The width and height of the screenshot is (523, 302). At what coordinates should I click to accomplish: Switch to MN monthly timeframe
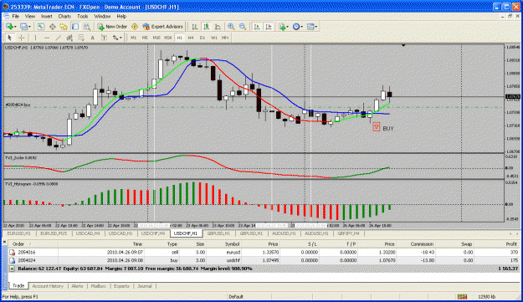[225, 38]
